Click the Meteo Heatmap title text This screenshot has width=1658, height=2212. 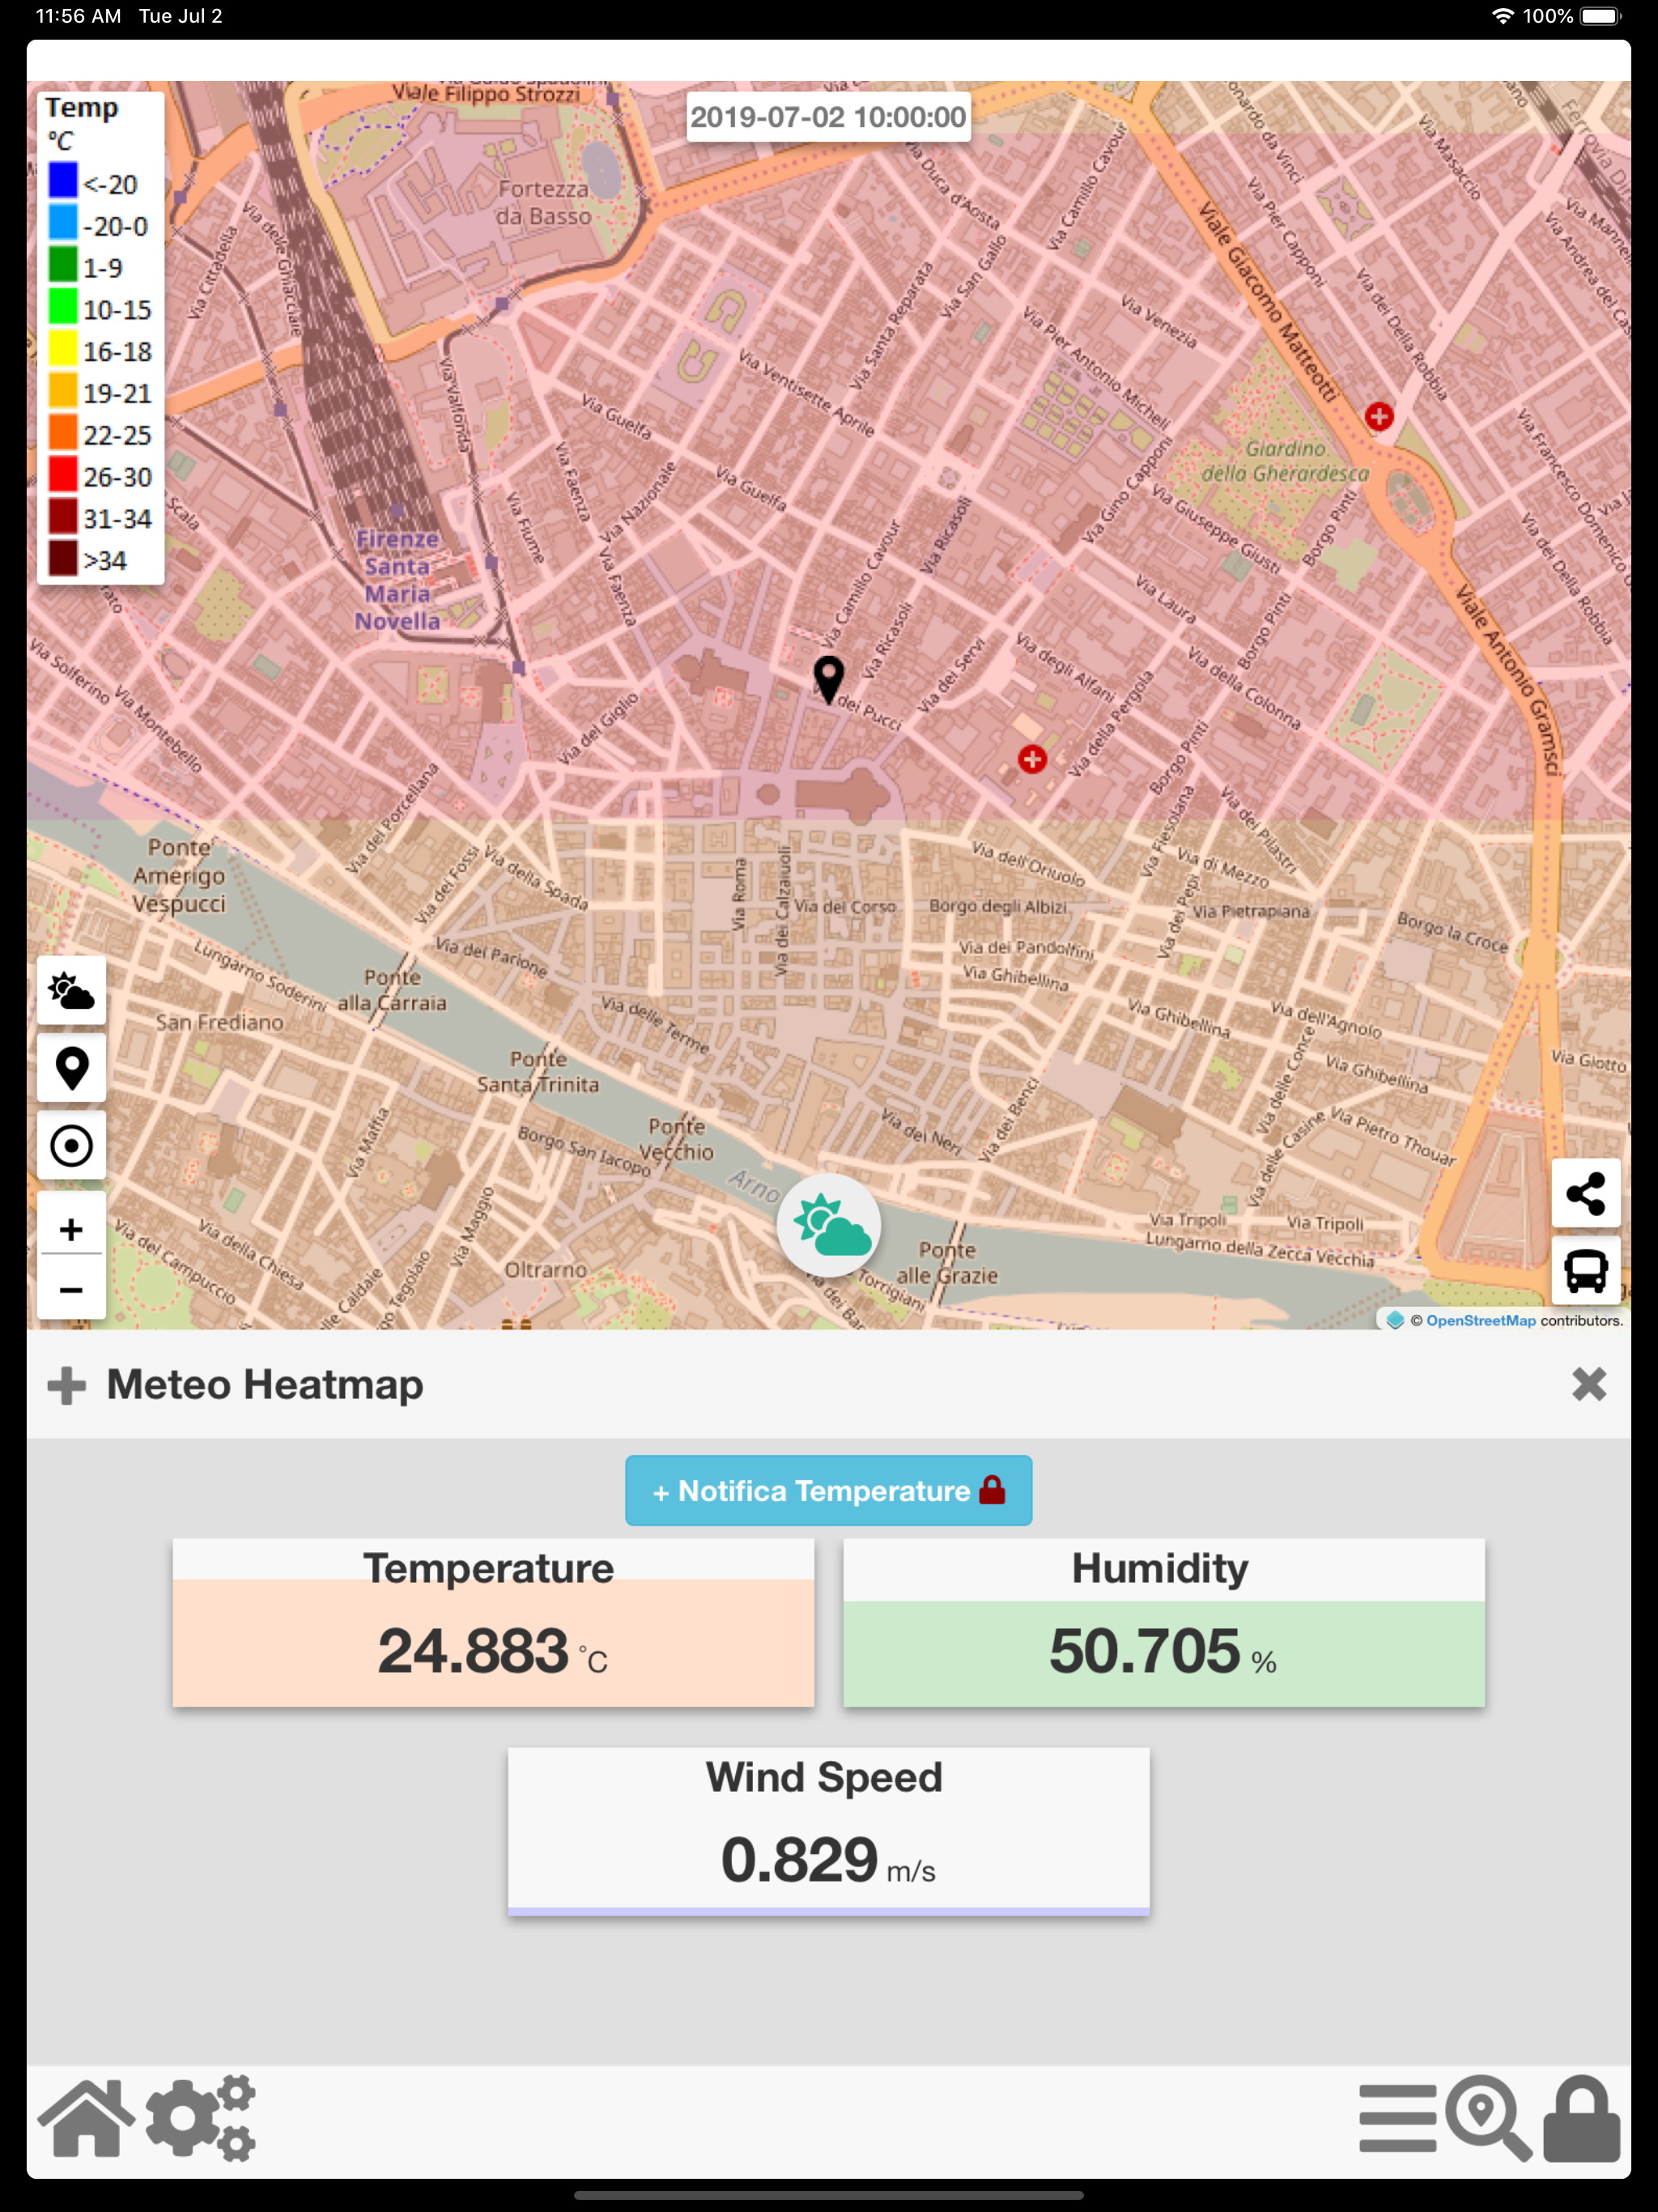[x=265, y=1385]
